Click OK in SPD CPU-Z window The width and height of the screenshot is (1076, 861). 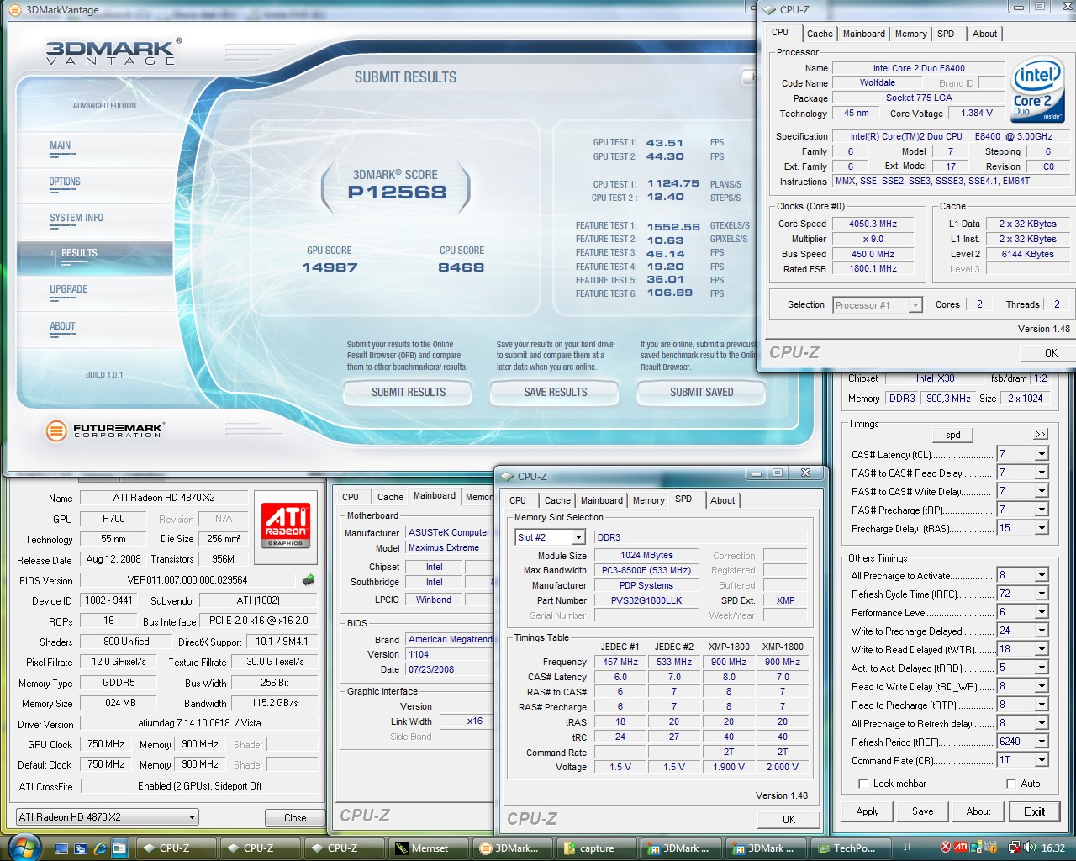click(x=789, y=819)
